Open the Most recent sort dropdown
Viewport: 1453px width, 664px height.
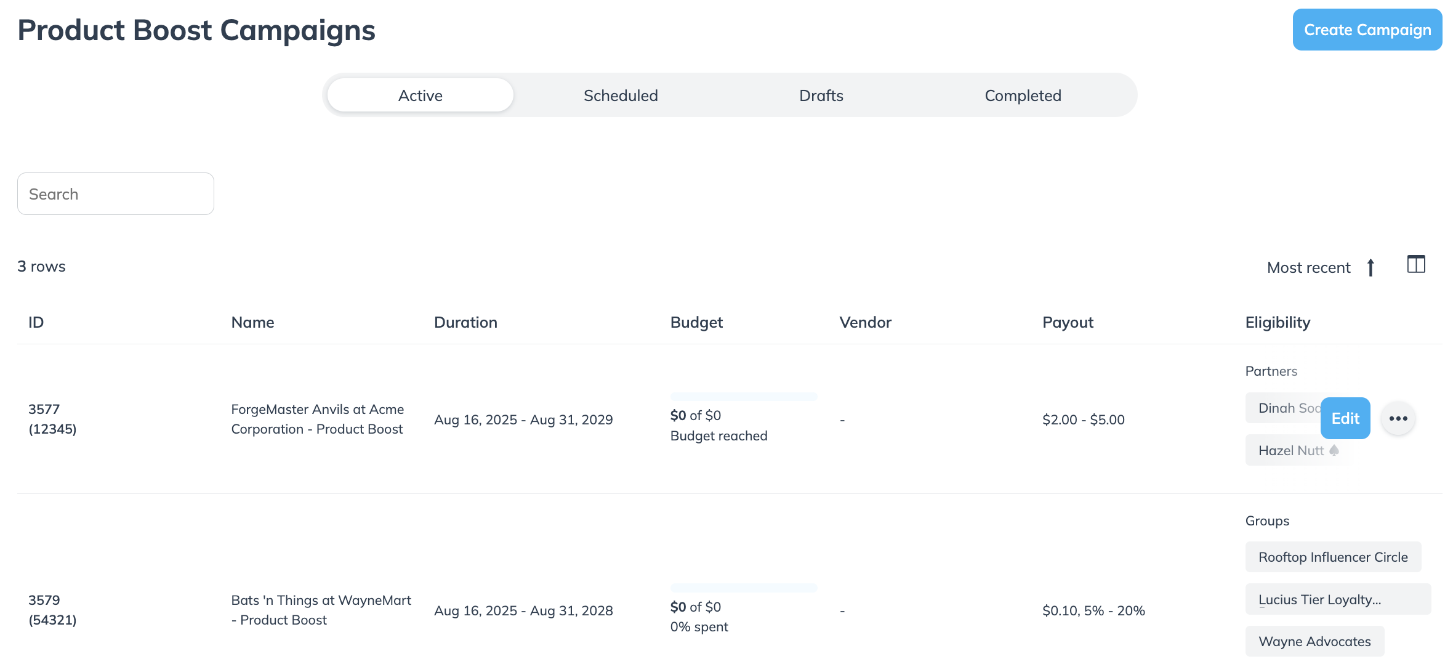pyautogui.click(x=1308, y=268)
